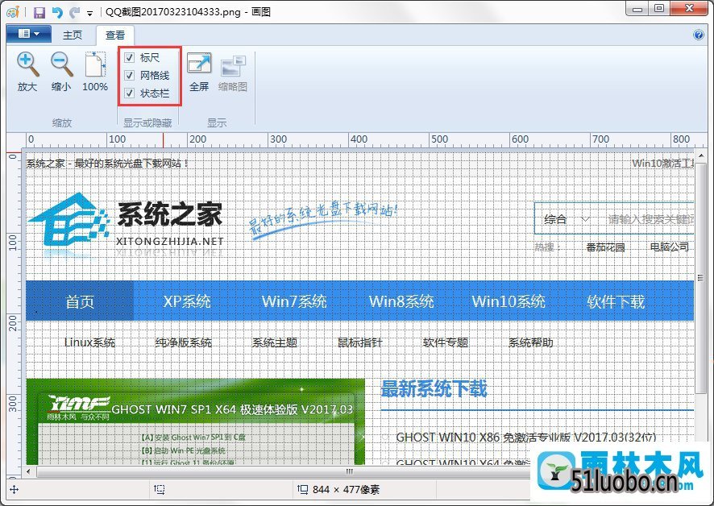The width and height of the screenshot is (714, 506).
Task: Click 系统帮助 text in the canvas
Action: tap(531, 342)
